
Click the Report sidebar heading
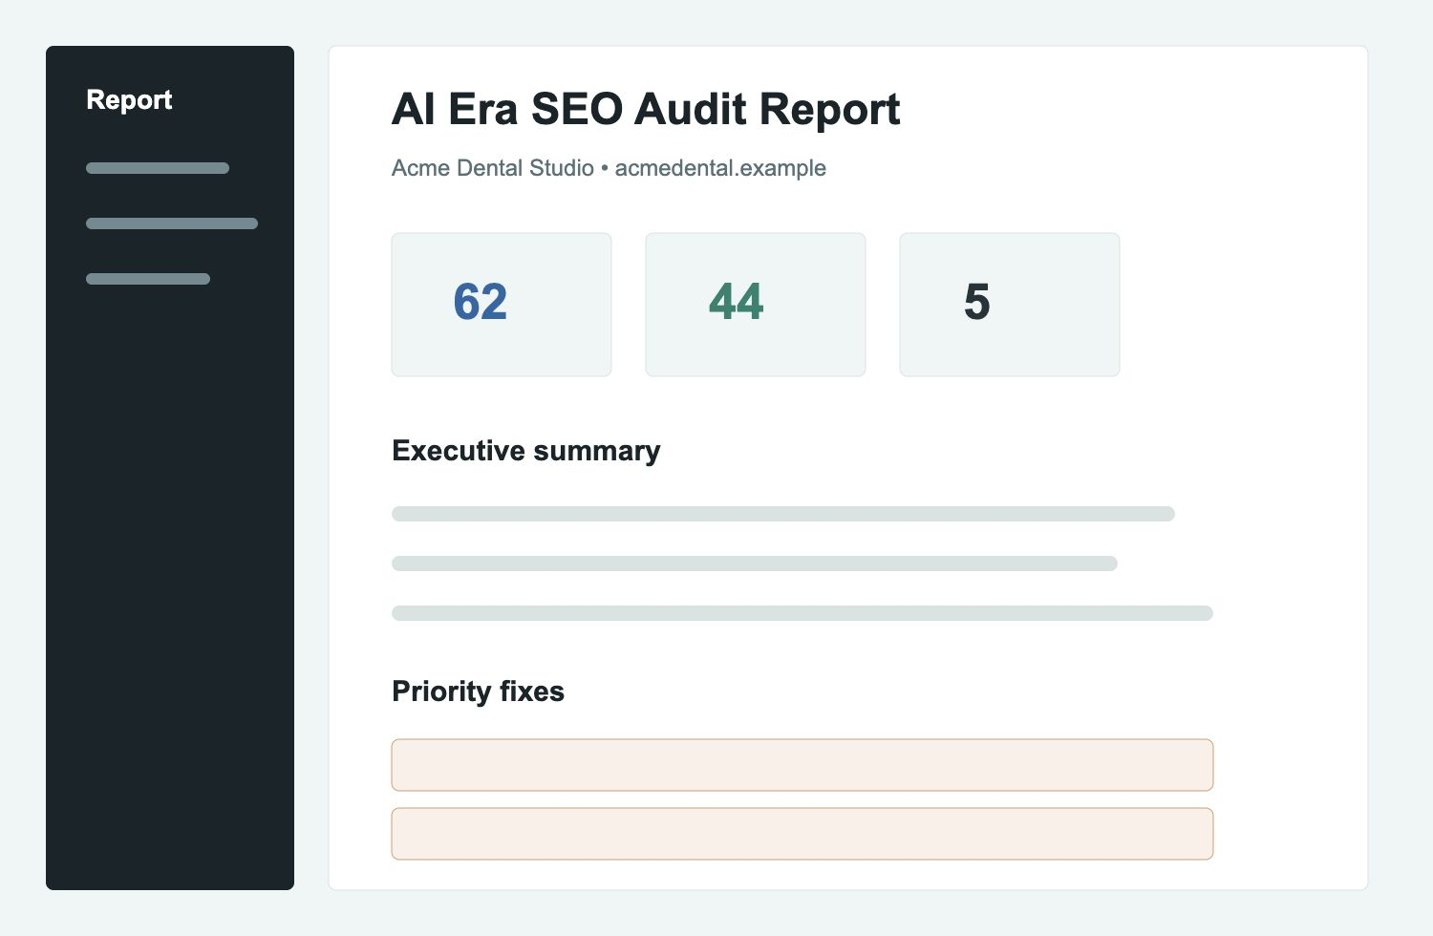point(129,100)
